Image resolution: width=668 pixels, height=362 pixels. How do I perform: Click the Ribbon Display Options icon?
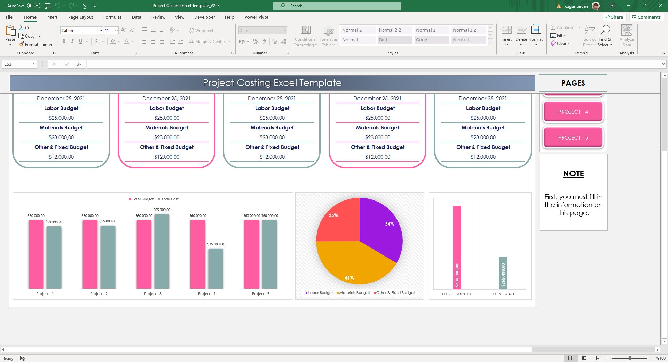tap(612, 6)
